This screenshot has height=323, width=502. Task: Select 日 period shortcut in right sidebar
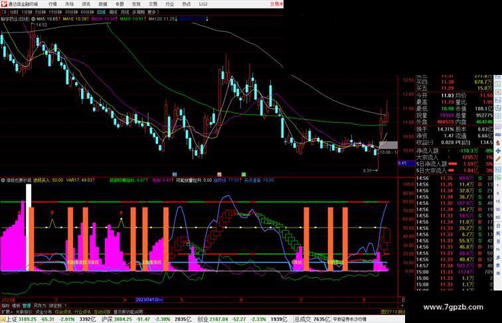click(498, 226)
